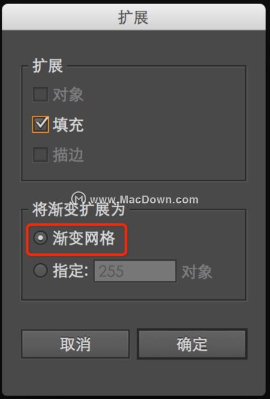The height and width of the screenshot is (399, 270).
Task: Click the 255 objects input field
Action: click(x=135, y=271)
